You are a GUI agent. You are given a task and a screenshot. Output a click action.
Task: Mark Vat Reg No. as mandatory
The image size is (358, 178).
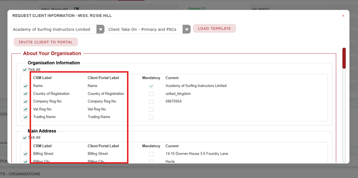(x=151, y=109)
